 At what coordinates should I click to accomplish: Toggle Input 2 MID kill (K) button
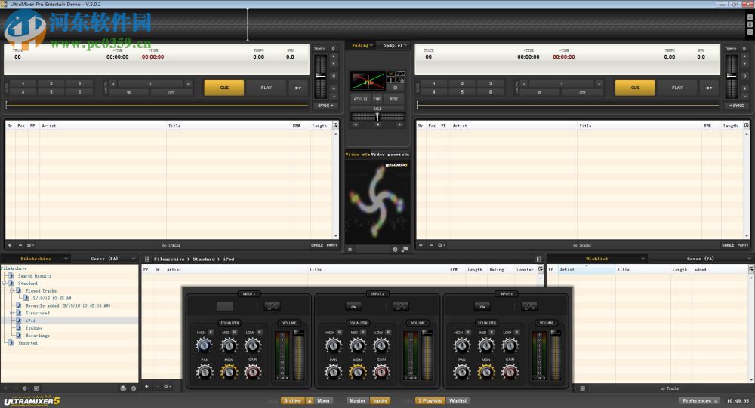(364, 332)
